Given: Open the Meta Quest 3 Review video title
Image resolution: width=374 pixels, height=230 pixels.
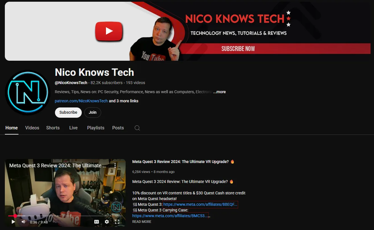Looking at the screenshot, I should tap(183, 162).
